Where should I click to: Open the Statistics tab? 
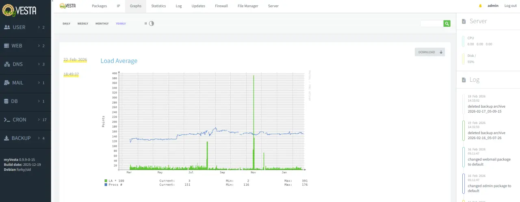click(x=158, y=6)
